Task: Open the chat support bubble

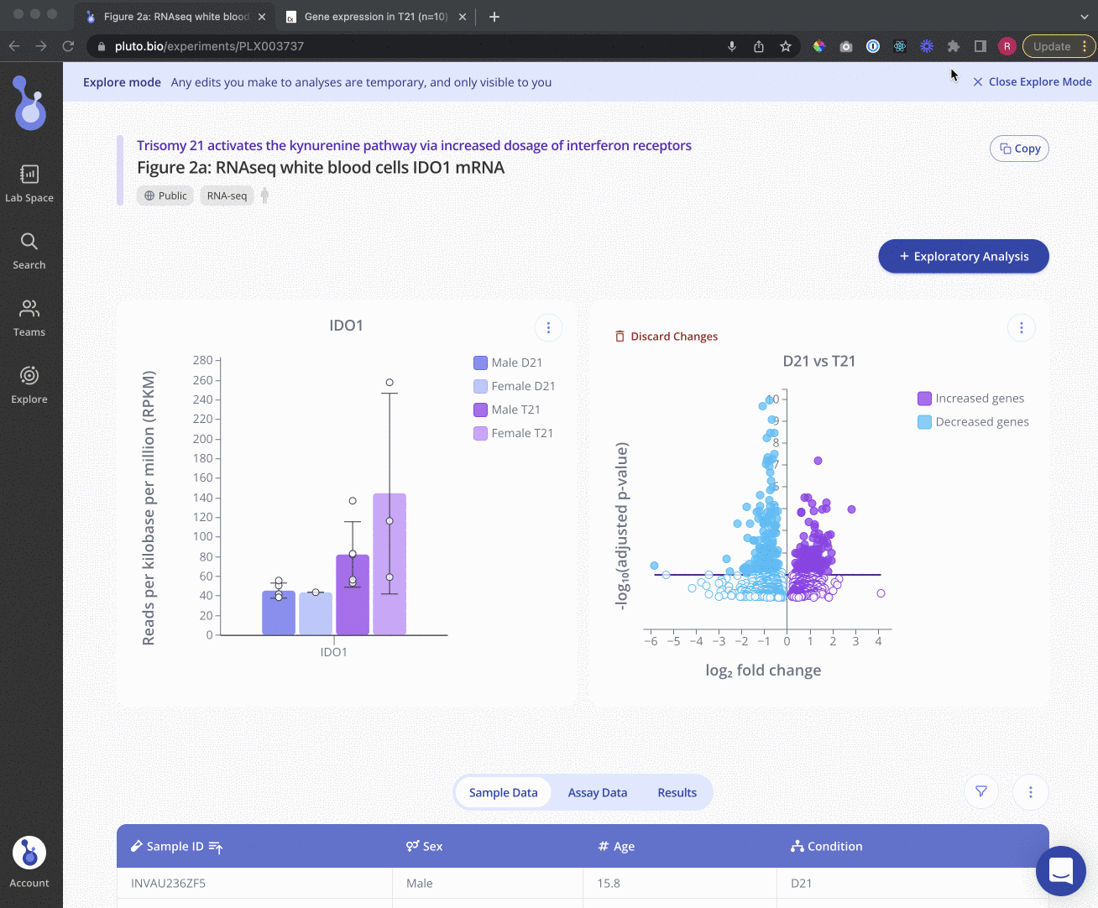Action: point(1060,870)
